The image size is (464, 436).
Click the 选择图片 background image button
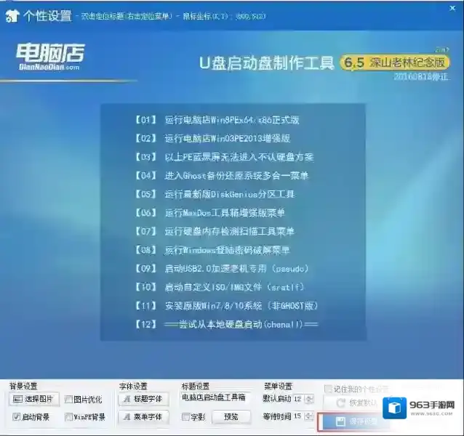coord(34,399)
